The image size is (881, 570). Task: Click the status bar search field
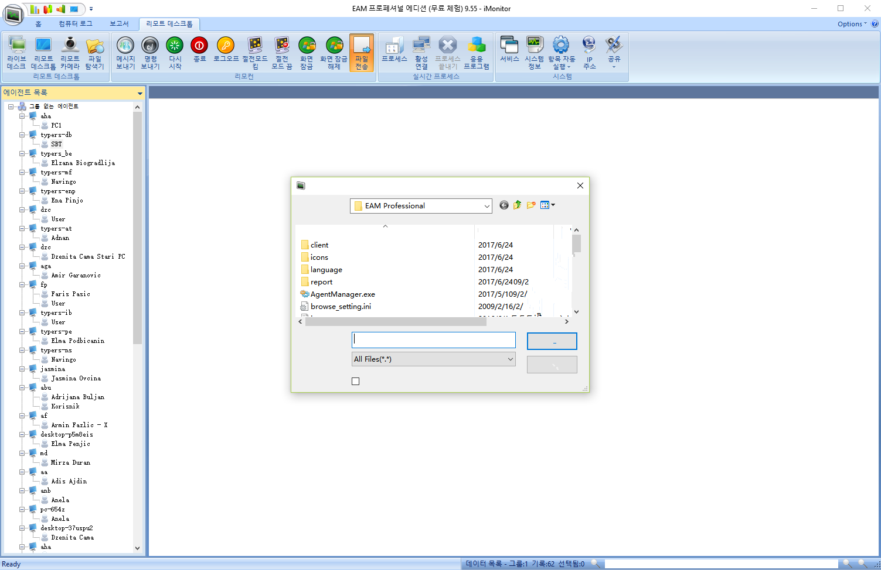click(x=721, y=564)
